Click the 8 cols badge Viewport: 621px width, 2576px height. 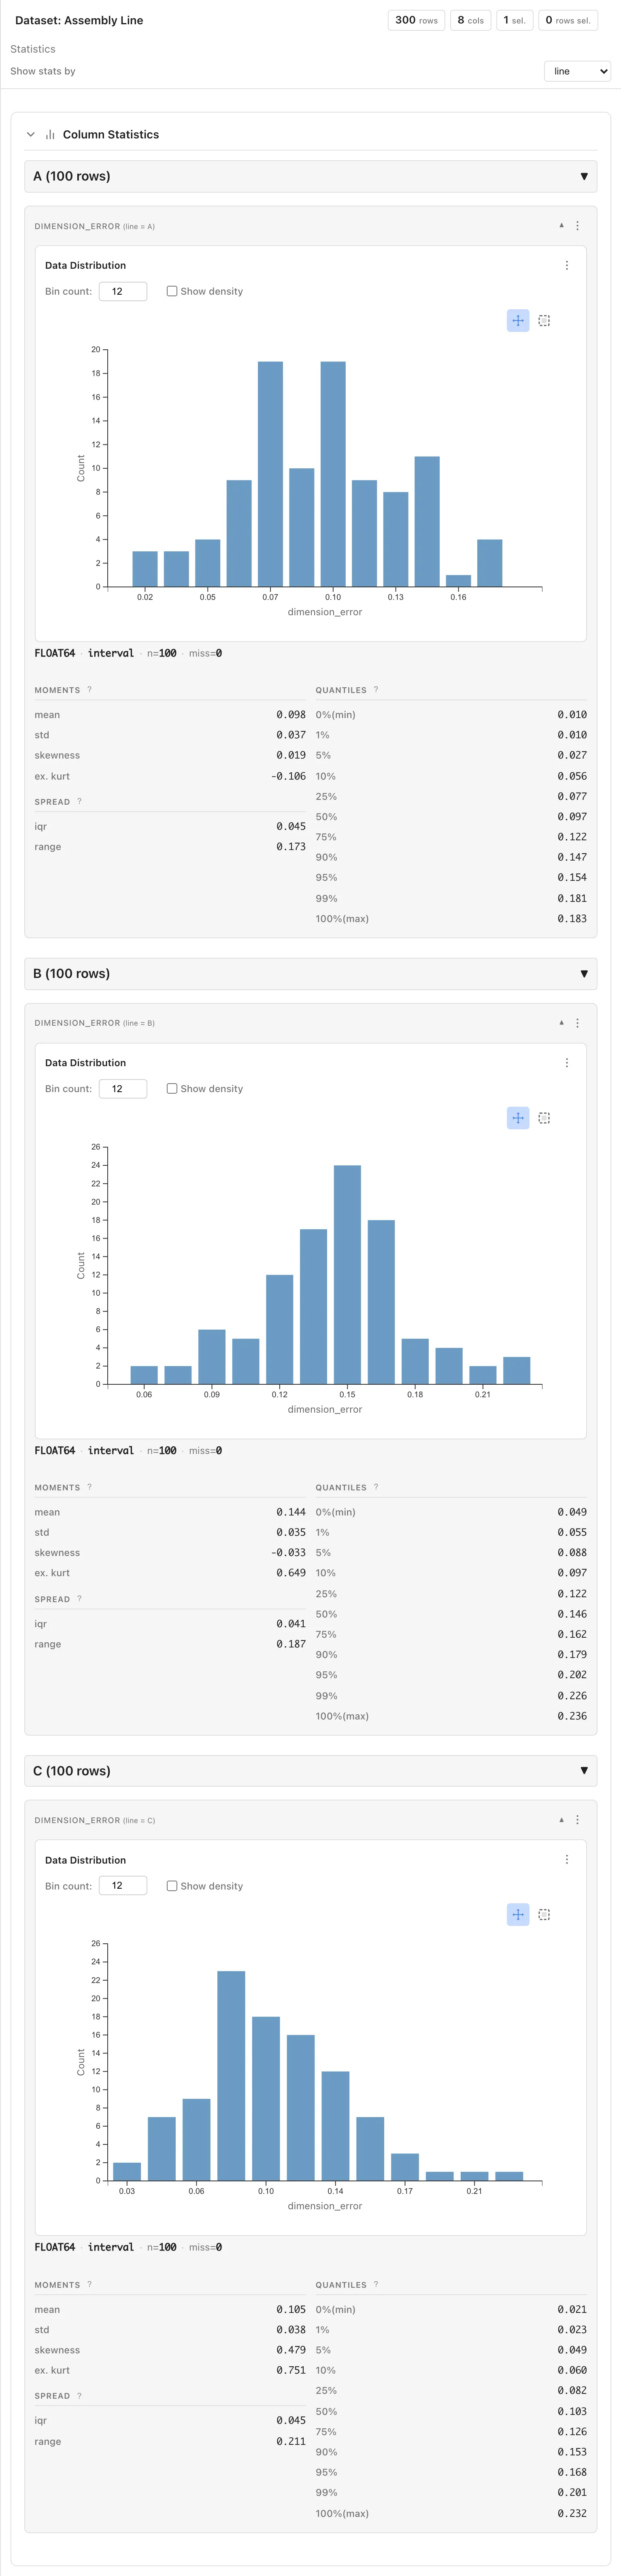click(x=470, y=20)
